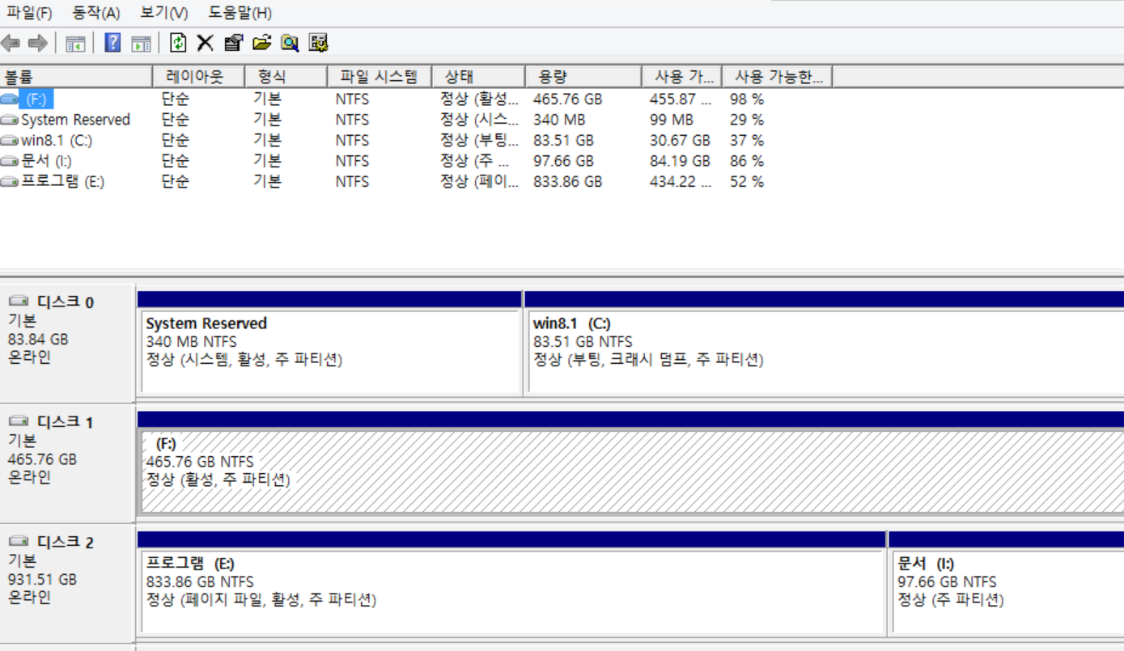1124x651 pixels.
Task: Open the 파일(F) menu
Action: click(29, 13)
